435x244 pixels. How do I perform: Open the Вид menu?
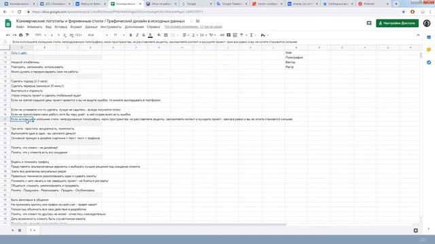(48, 27)
